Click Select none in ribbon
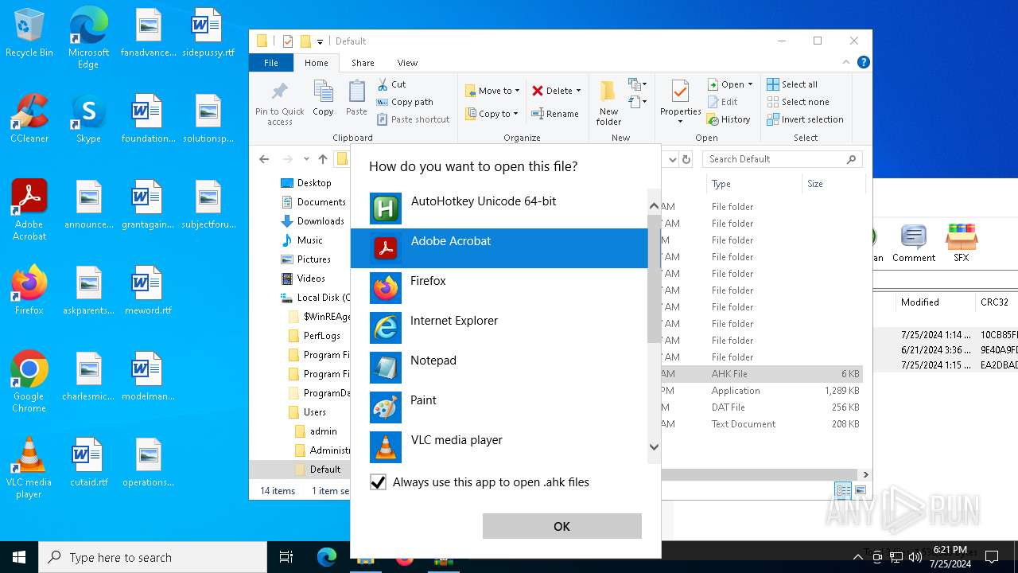The width and height of the screenshot is (1018, 573). click(x=798, y=102)
